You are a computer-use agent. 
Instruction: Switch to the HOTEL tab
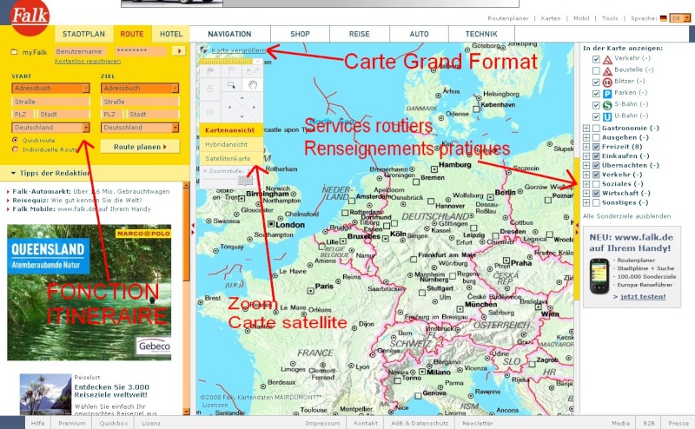[171, 34]
